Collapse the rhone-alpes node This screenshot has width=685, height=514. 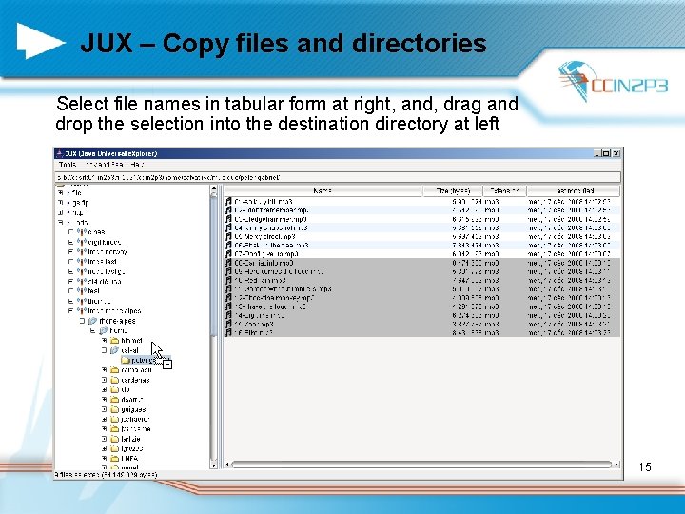point(82,321)
